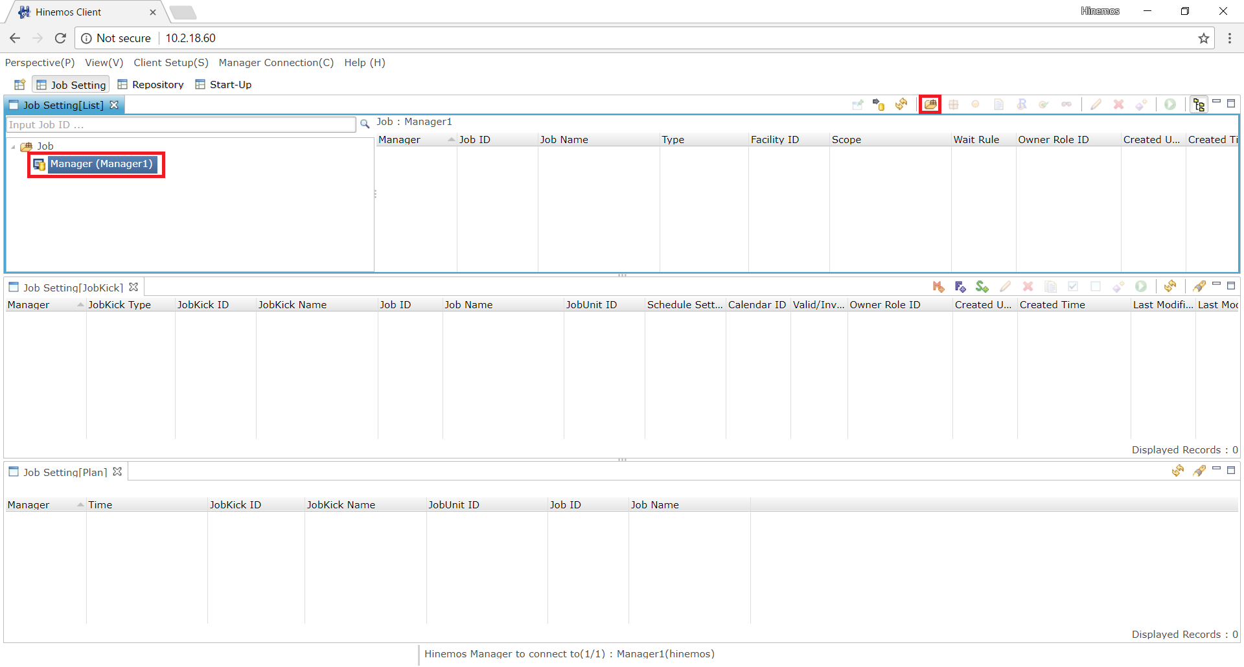The width and height of the screenshot is (1244, 667).
Task: Click the Create Jobnet grid icon
Action: point(953,104)
